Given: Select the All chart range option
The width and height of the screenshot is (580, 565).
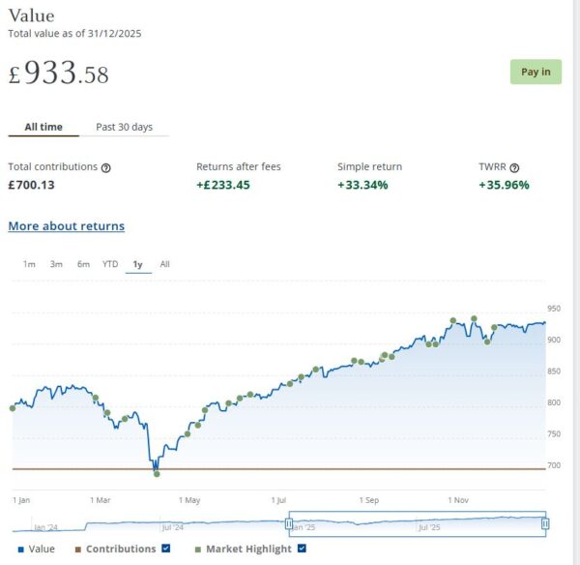Looking at the screenshot, I should 164,264.
